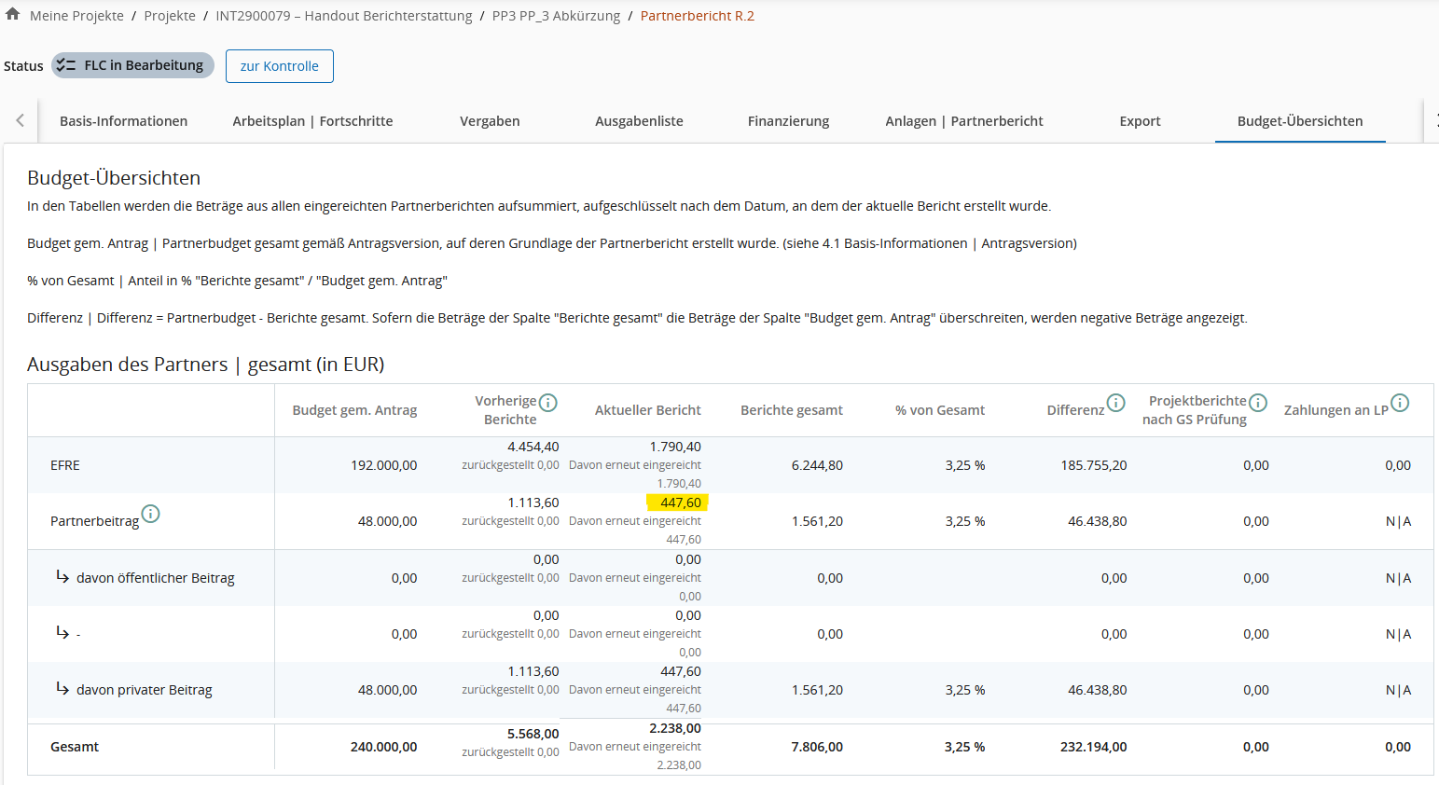Click info icon beside Differenz header
1439x785 pixels.
coord(1115,403)
